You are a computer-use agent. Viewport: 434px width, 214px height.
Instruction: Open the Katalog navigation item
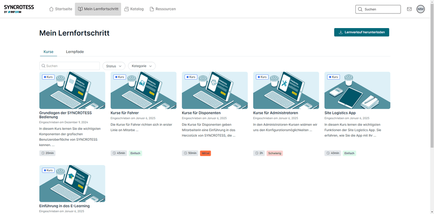[134, 9]
